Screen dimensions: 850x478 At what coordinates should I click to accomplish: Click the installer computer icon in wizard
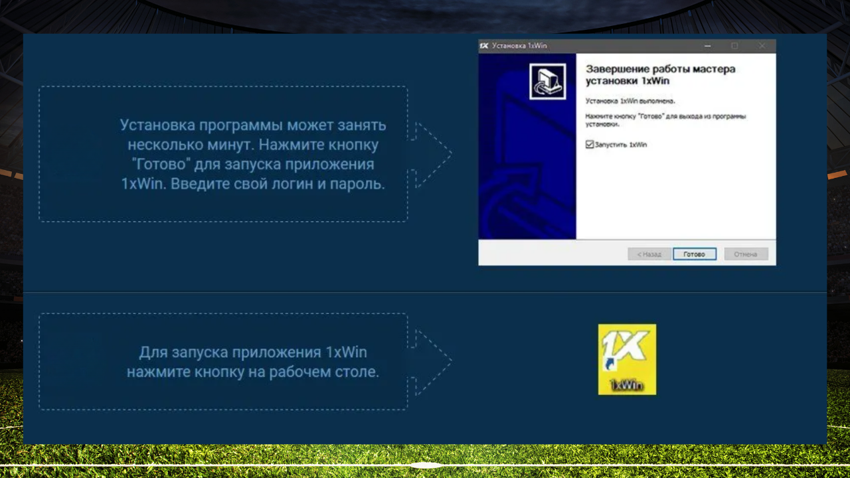point(548,82)
